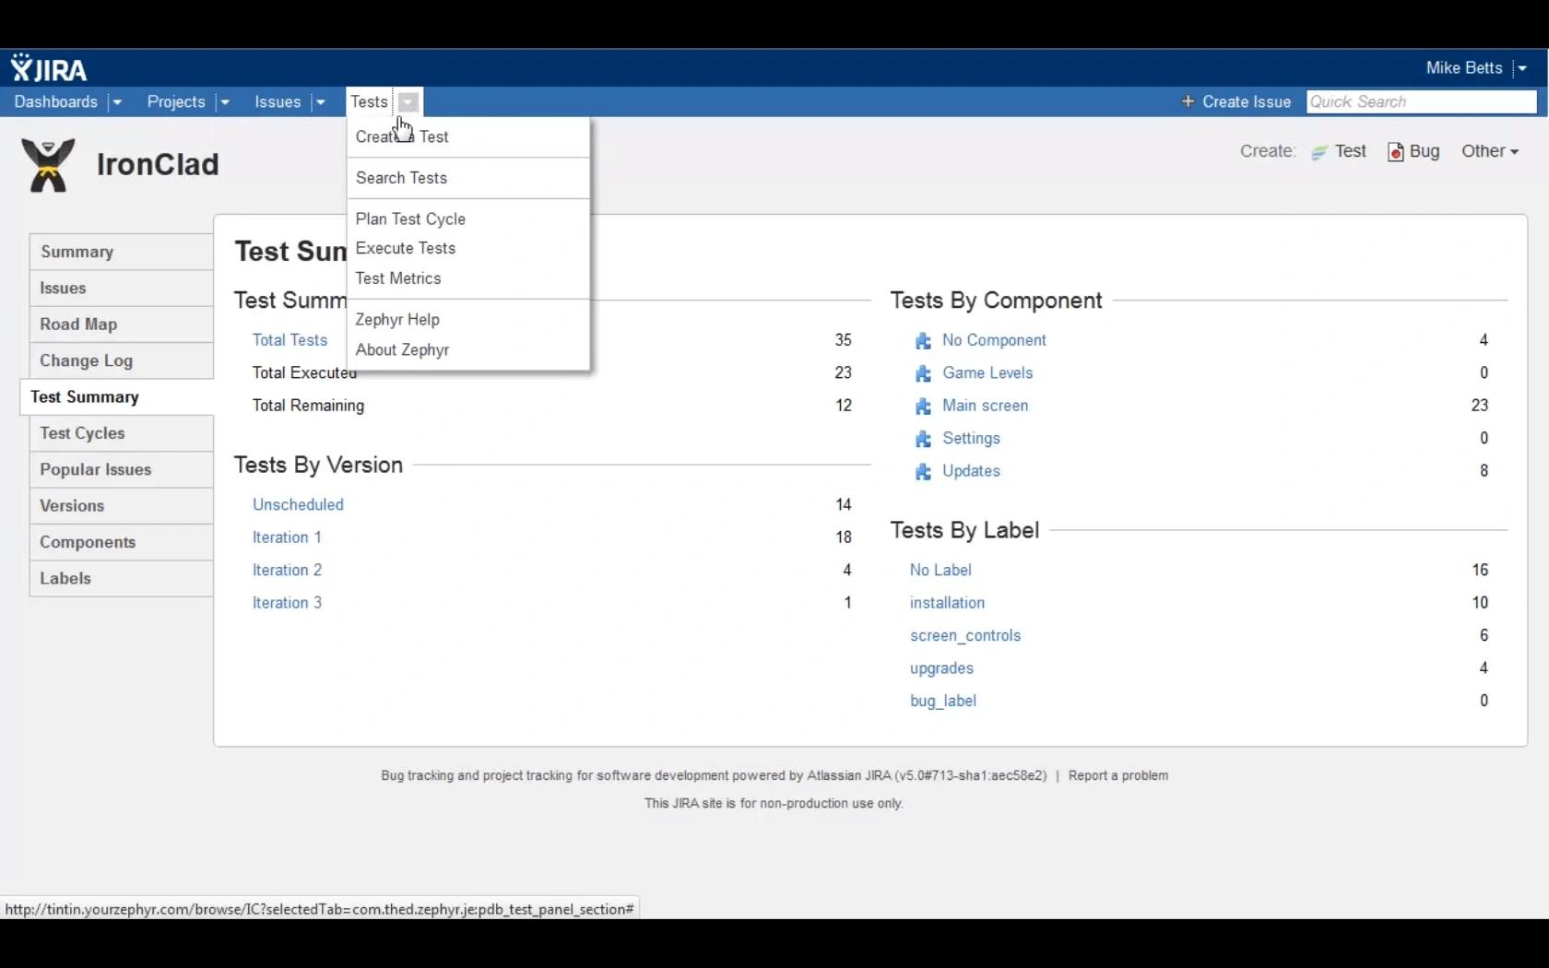
Task: Open the No Label link
Action: [940, 571]
